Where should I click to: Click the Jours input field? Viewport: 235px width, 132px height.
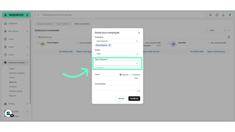pos(117,78)
